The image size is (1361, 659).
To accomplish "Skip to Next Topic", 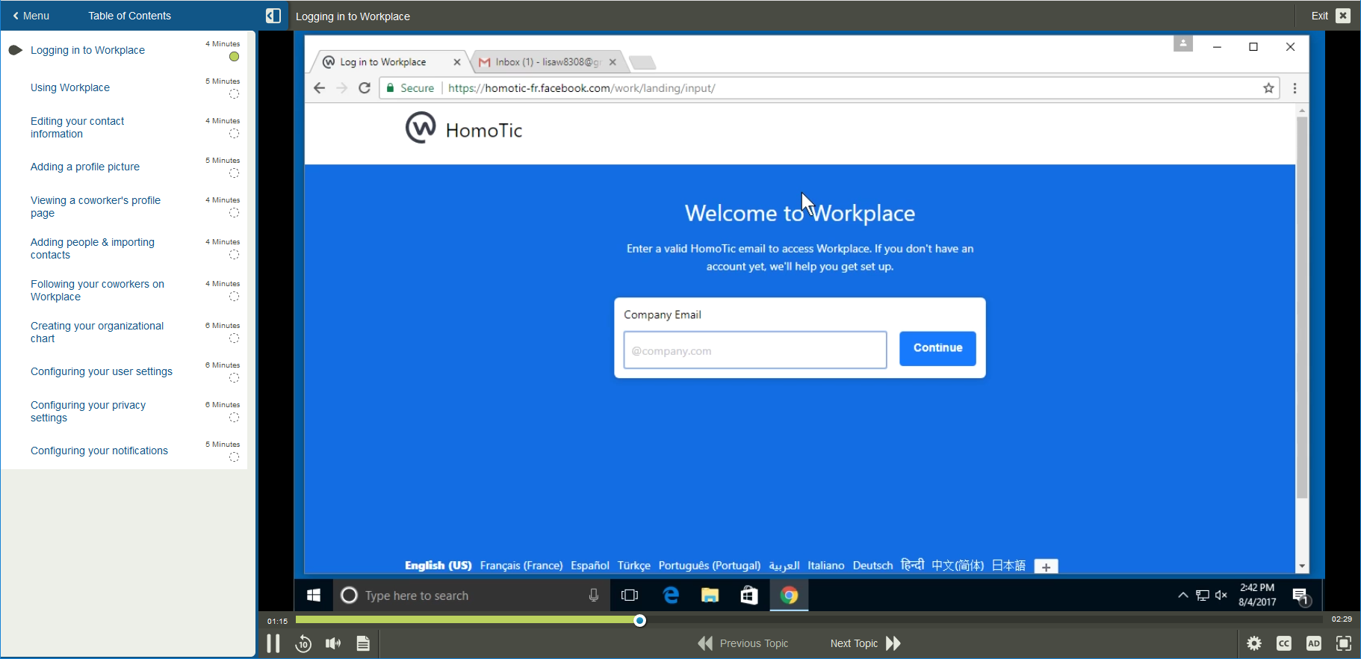I will (865, 643).
